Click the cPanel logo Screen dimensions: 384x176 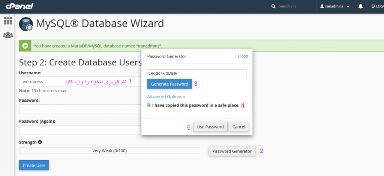pos(19,6)
